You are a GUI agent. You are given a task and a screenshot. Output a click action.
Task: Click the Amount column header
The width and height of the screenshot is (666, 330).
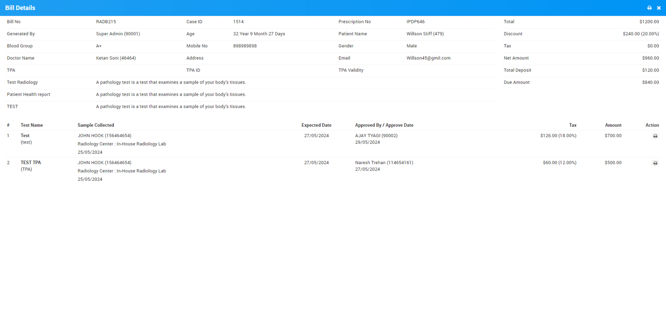tap(613, 125)
